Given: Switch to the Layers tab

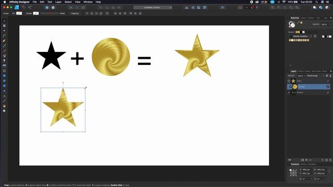Looking at the screenshot, I should [x=293, y=71].
